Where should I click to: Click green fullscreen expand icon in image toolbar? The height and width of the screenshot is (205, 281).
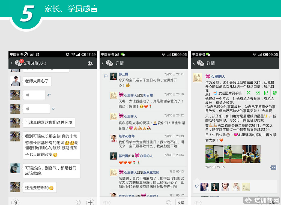[x=249, y=93]
